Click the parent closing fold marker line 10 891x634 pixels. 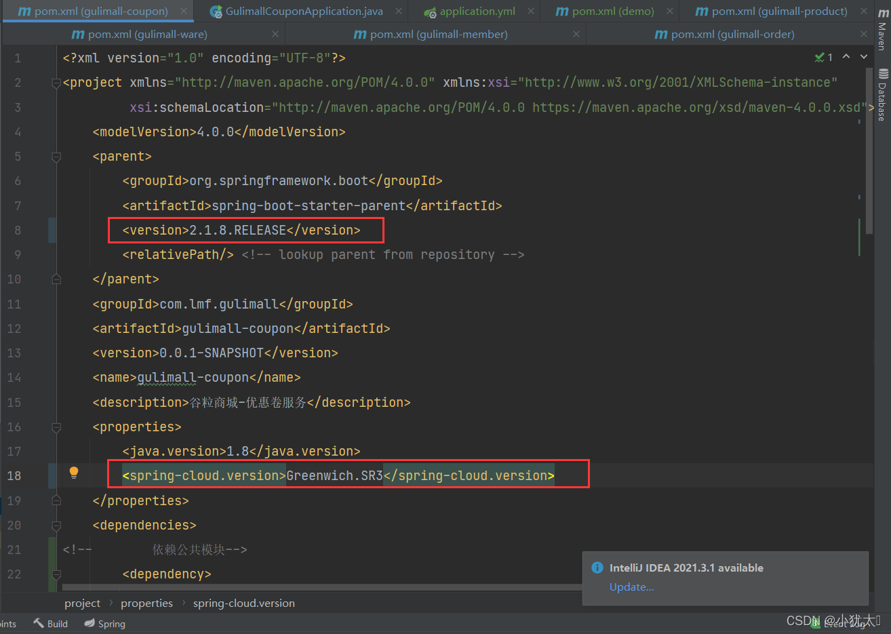point(56,279)
